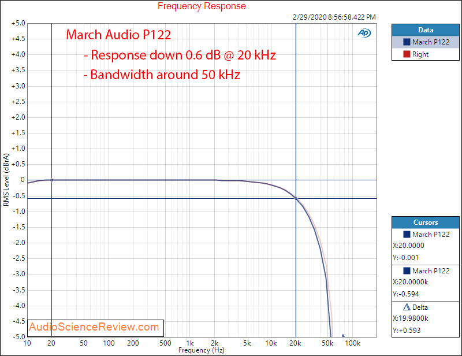This screenshot has width=462, height=356.
Task: Click the Delta label in the Cursors panel
Action: (420, 307)
